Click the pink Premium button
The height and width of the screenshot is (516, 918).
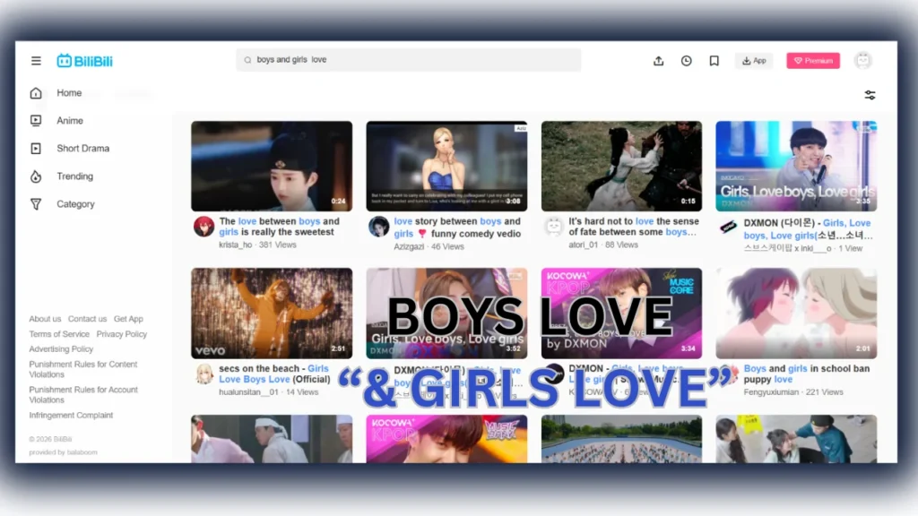coord(813,60)
